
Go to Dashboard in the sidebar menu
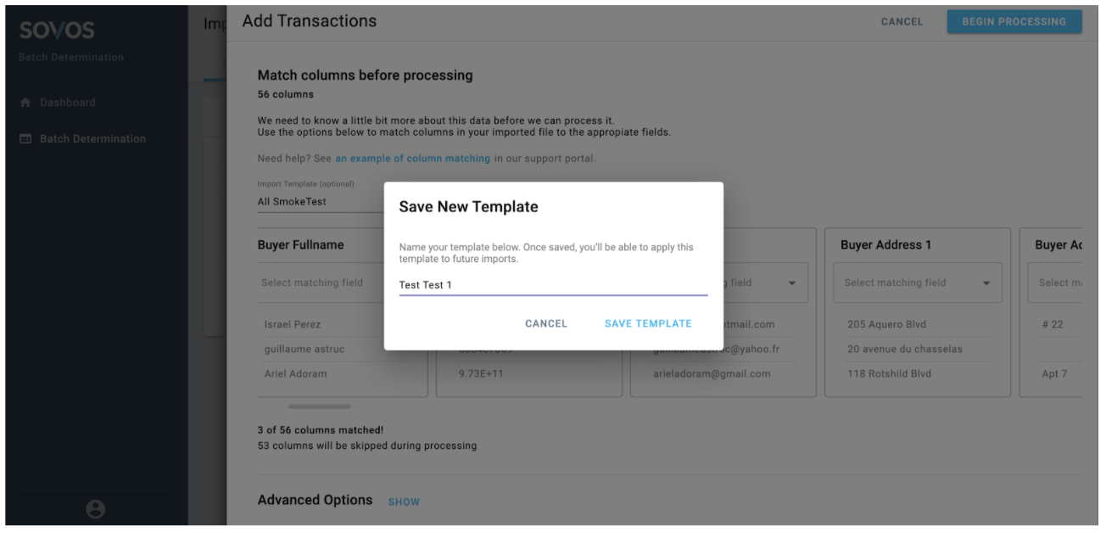coord(68,103)
